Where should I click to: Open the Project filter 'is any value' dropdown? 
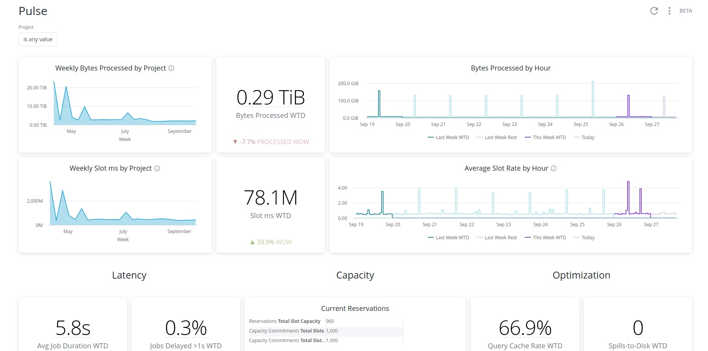coord(38,39)
